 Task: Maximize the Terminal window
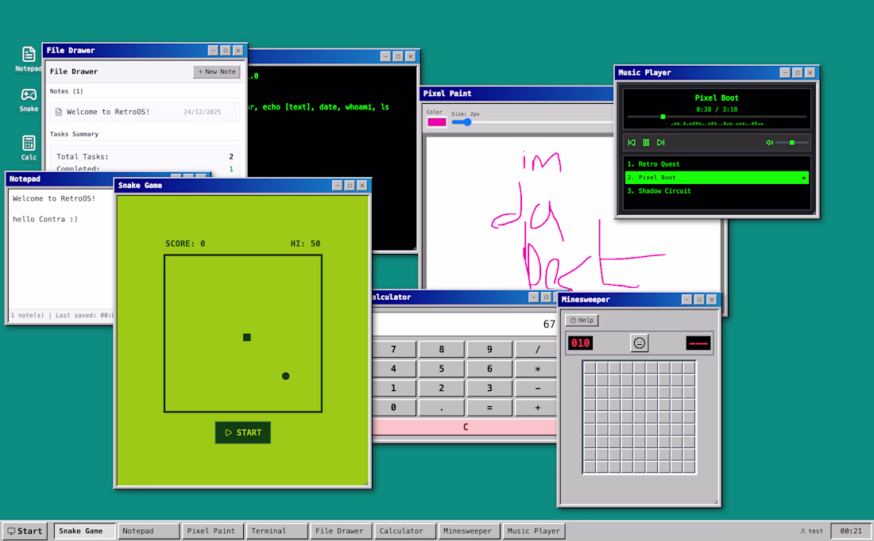tap(398, 56)
